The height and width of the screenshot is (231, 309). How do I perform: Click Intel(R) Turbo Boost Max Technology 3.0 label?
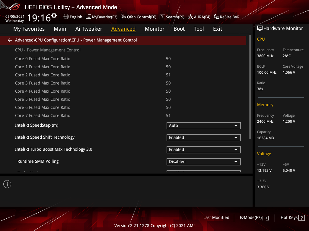[x=54, y=149]
